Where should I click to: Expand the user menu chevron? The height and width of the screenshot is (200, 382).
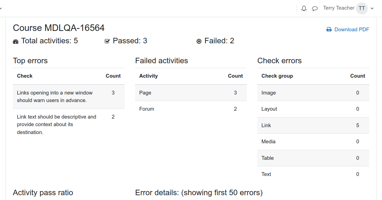[x=372, y=9]
